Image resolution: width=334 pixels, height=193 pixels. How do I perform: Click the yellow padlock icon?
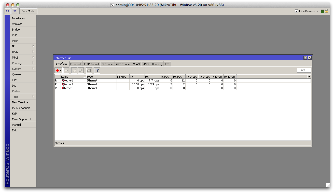(326, 11)
